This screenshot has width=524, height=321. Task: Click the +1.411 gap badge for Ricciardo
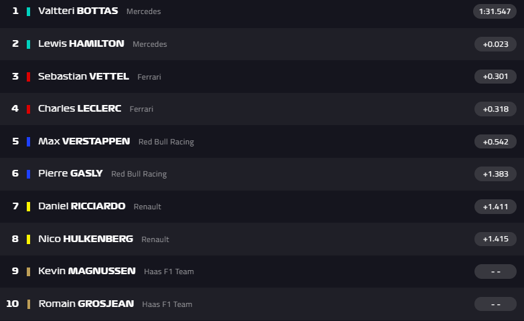495,207
